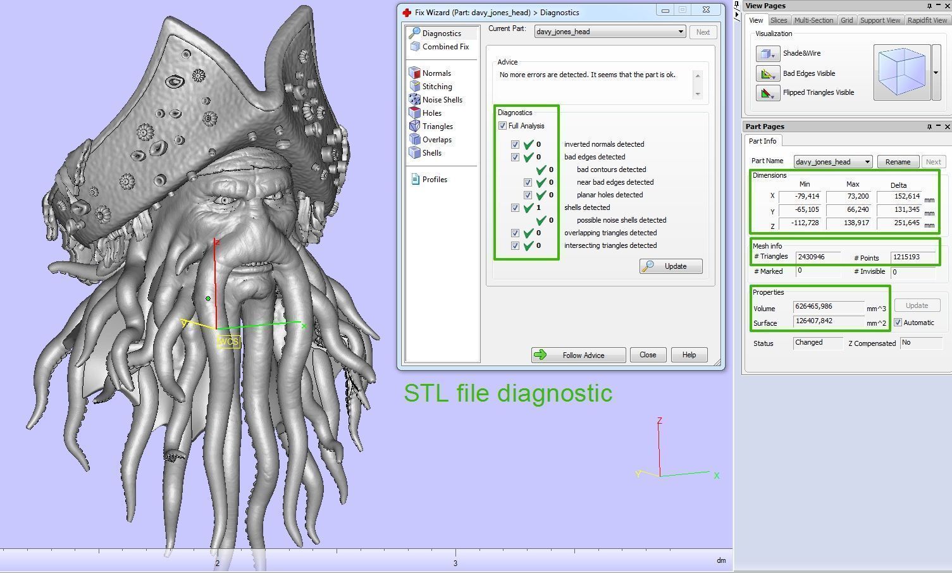Toggle planar holes detected checkbox
The width and height of the screenshot is (952, 573).
(528, 195)
